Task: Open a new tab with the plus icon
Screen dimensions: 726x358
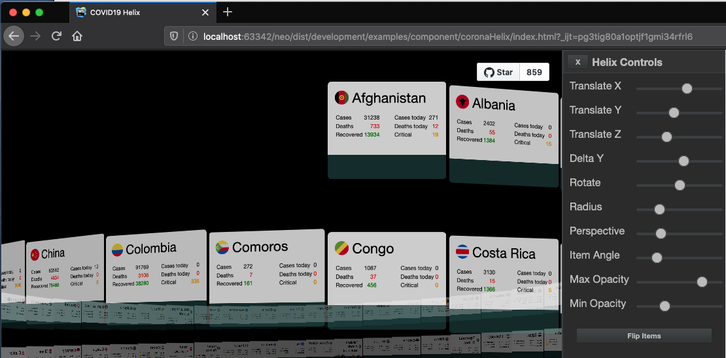Action: pos(228,12)
